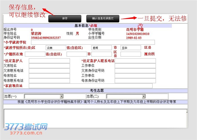Click the 母亲身份证号码 input field

point(135,81)
